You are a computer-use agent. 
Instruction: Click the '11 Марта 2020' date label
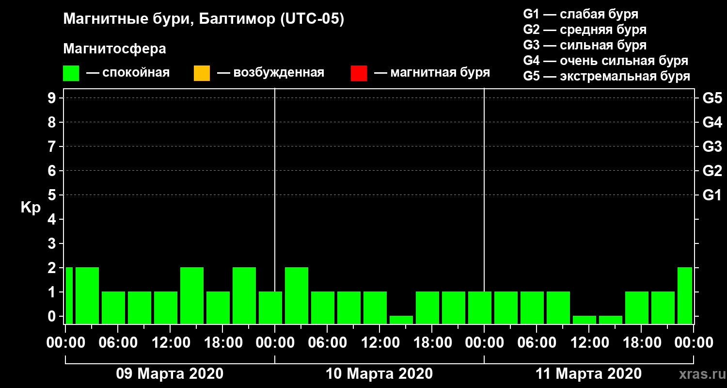click(x=588, y=374)
